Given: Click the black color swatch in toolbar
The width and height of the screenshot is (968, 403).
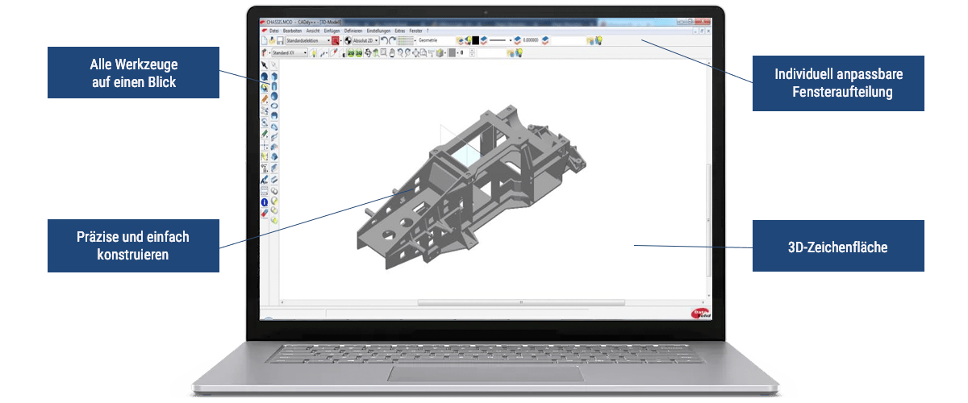Looking at the screenshot, I should (476, 39).
